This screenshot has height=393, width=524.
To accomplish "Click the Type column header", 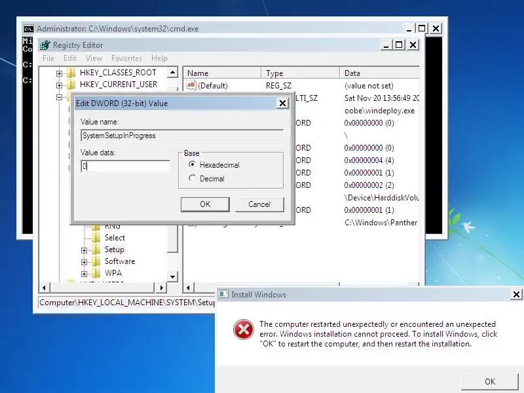I will coord(301,73).
